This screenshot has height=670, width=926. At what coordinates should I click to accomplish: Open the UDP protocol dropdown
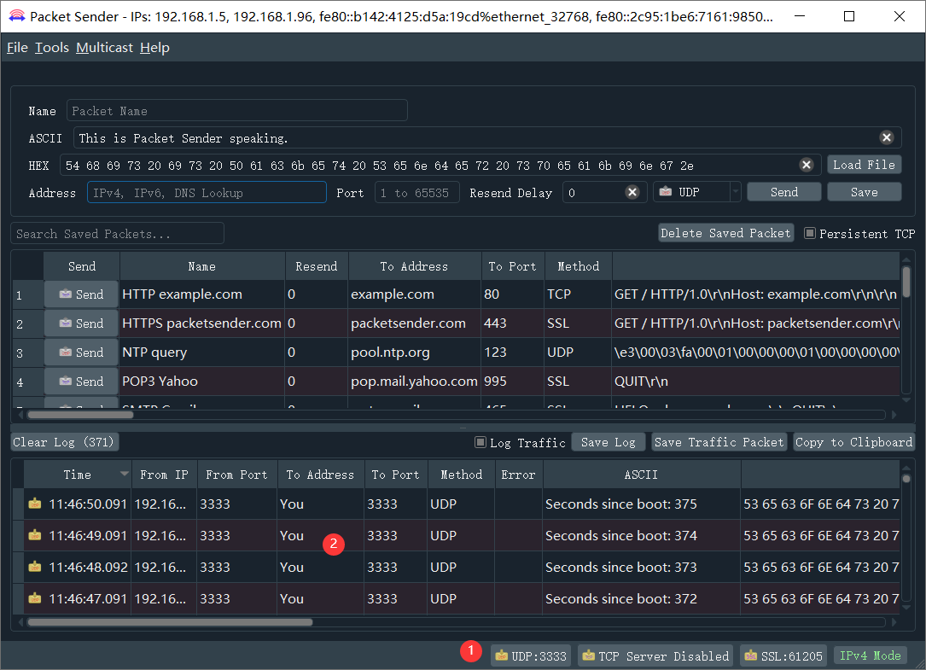point(697,192)
